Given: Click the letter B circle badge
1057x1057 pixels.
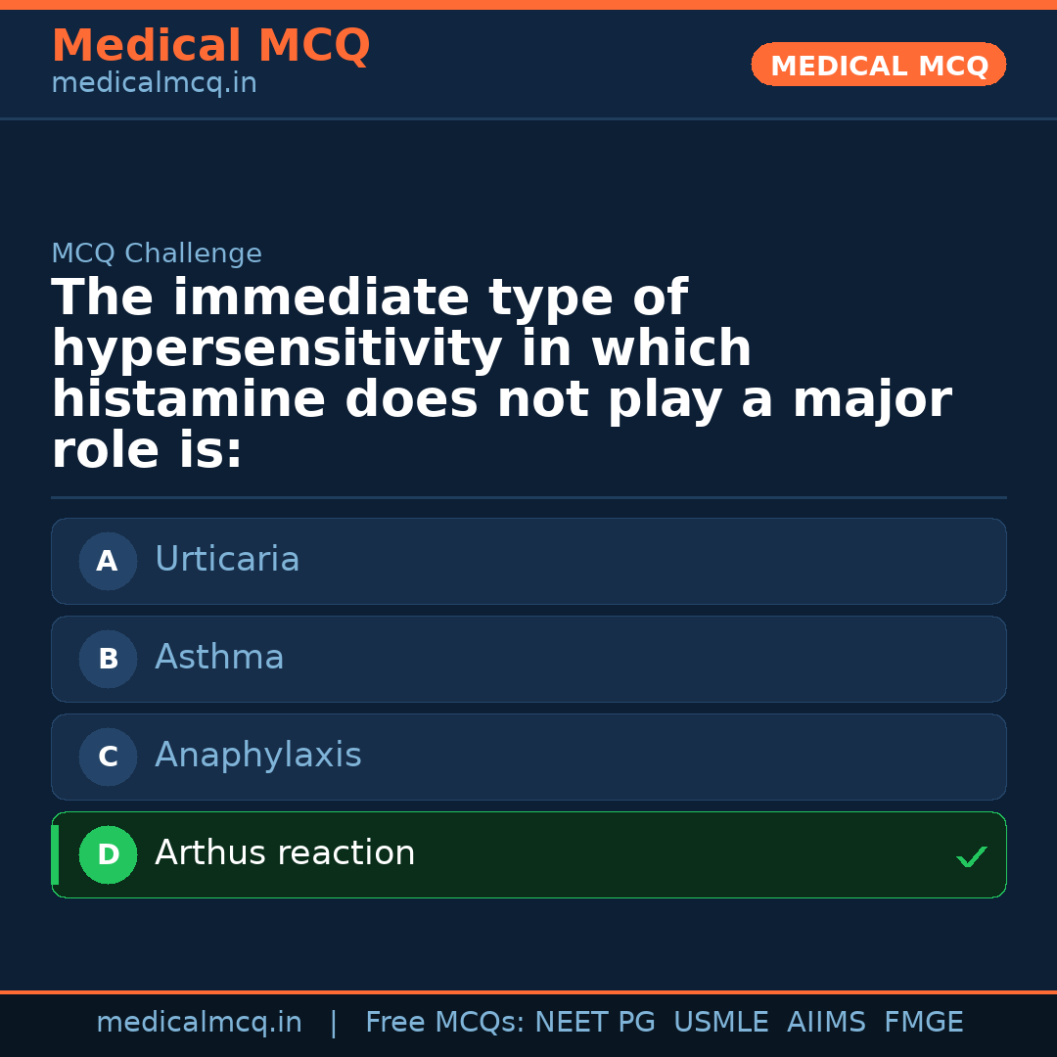Looking at the screenshot, I should pos(108,660).
